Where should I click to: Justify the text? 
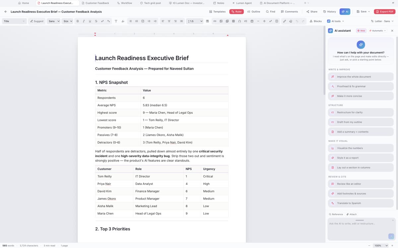pos(181,21)
